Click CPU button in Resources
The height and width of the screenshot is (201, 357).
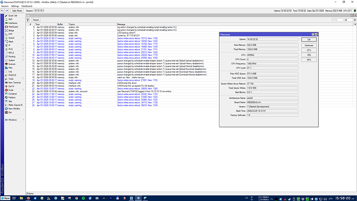click(x=309, y=50)
